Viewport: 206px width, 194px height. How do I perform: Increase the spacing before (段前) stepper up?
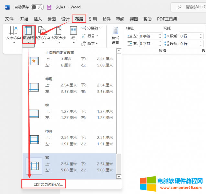click(x=201, y=34)
